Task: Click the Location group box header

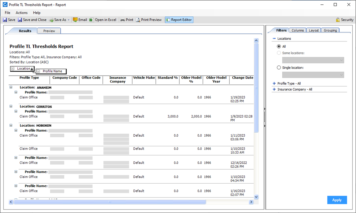Action: click(x=22, y=69)
